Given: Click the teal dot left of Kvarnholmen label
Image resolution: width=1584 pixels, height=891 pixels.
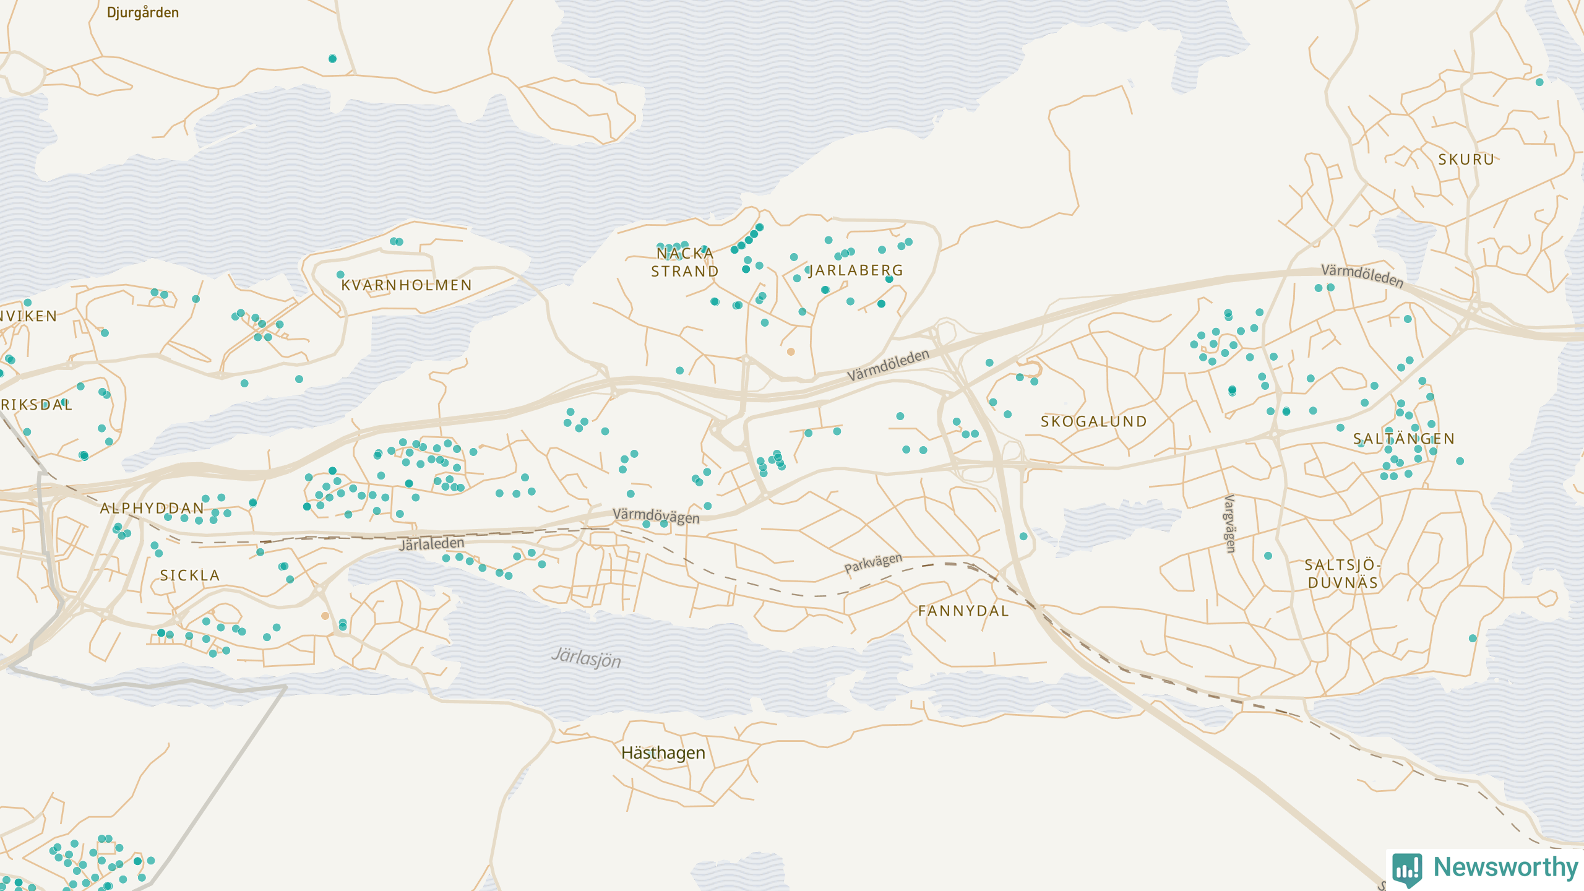Looking at the screenshot, I should coord(340,275).
